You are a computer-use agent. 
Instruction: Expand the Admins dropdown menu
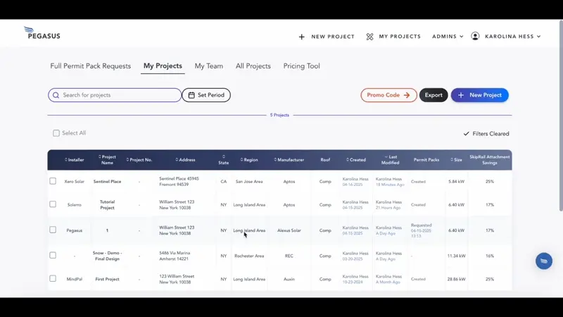448,37
